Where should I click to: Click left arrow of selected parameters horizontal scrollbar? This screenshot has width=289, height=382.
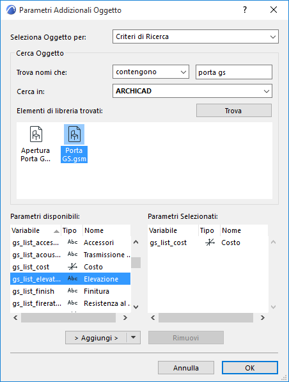153,317
